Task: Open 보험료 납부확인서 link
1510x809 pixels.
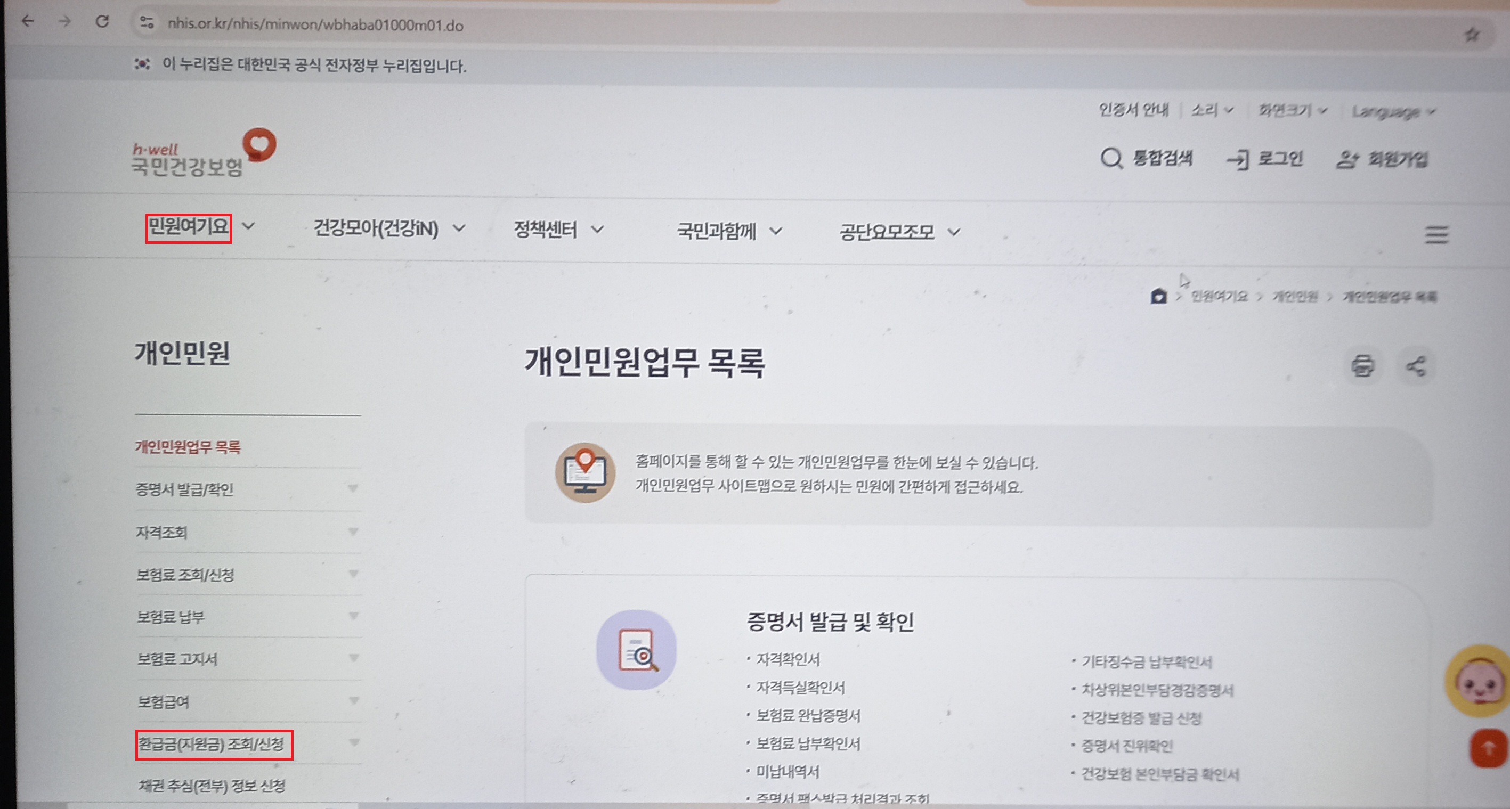Action: click(x=808, y=743)
